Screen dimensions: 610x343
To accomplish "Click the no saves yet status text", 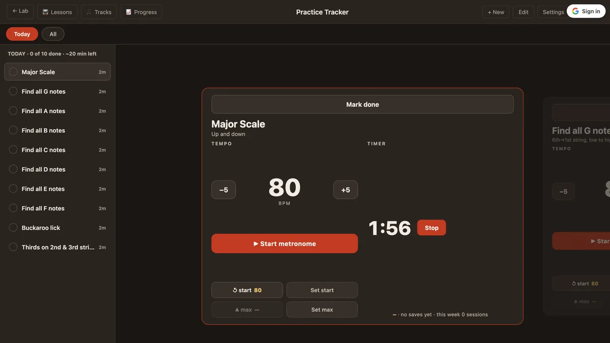I will point(440,315).
